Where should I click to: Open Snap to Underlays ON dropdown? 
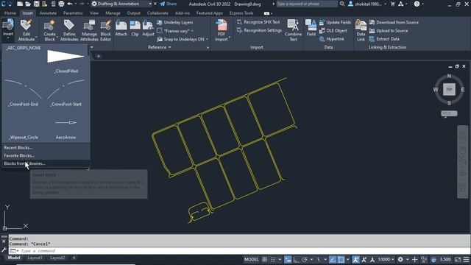coord(207,39)
